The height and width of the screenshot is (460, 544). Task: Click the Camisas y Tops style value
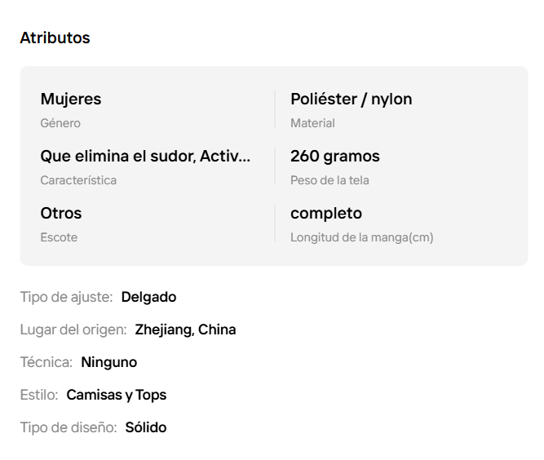(117, 395)
